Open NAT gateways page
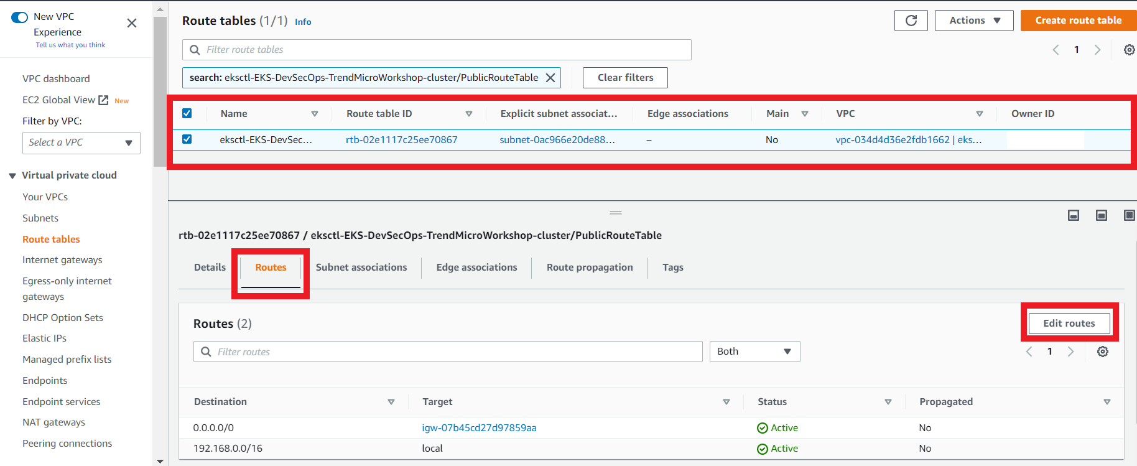Image resolution: width=1137 pixels, height=466 pixels. point(53,422)
